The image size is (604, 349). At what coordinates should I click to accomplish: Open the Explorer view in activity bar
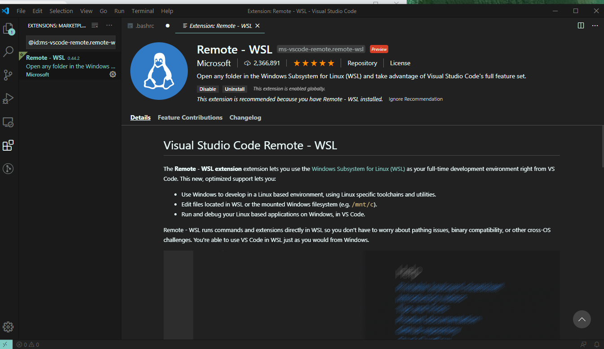(9, 29)
